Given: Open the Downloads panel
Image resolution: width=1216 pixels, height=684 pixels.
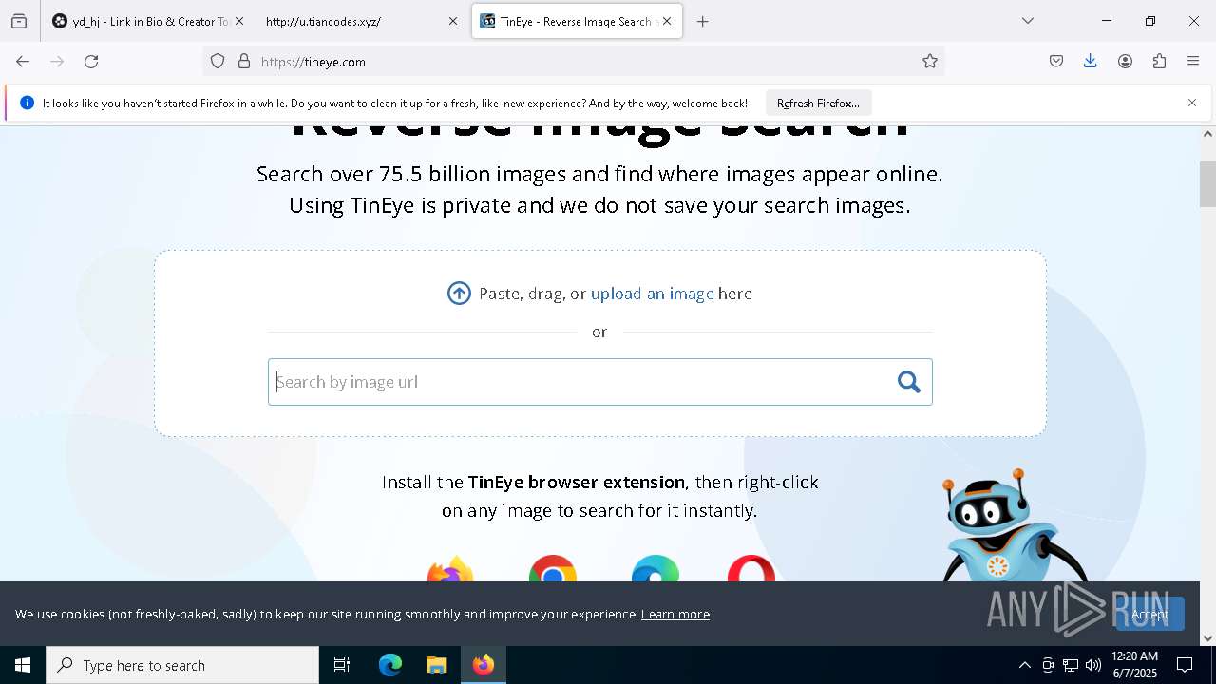Looking at the screenshot, I should tap(1091, 62).
